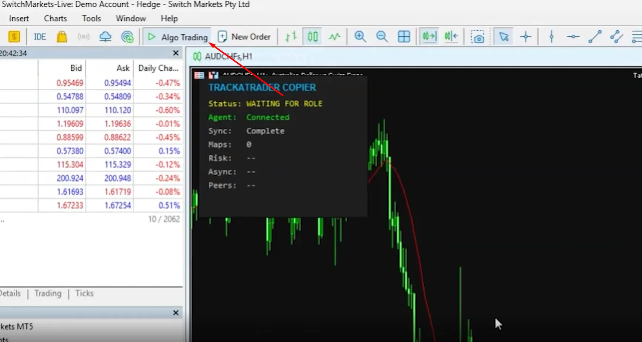Click the Ask column header
642x342 pixels.
coord(123,68)
